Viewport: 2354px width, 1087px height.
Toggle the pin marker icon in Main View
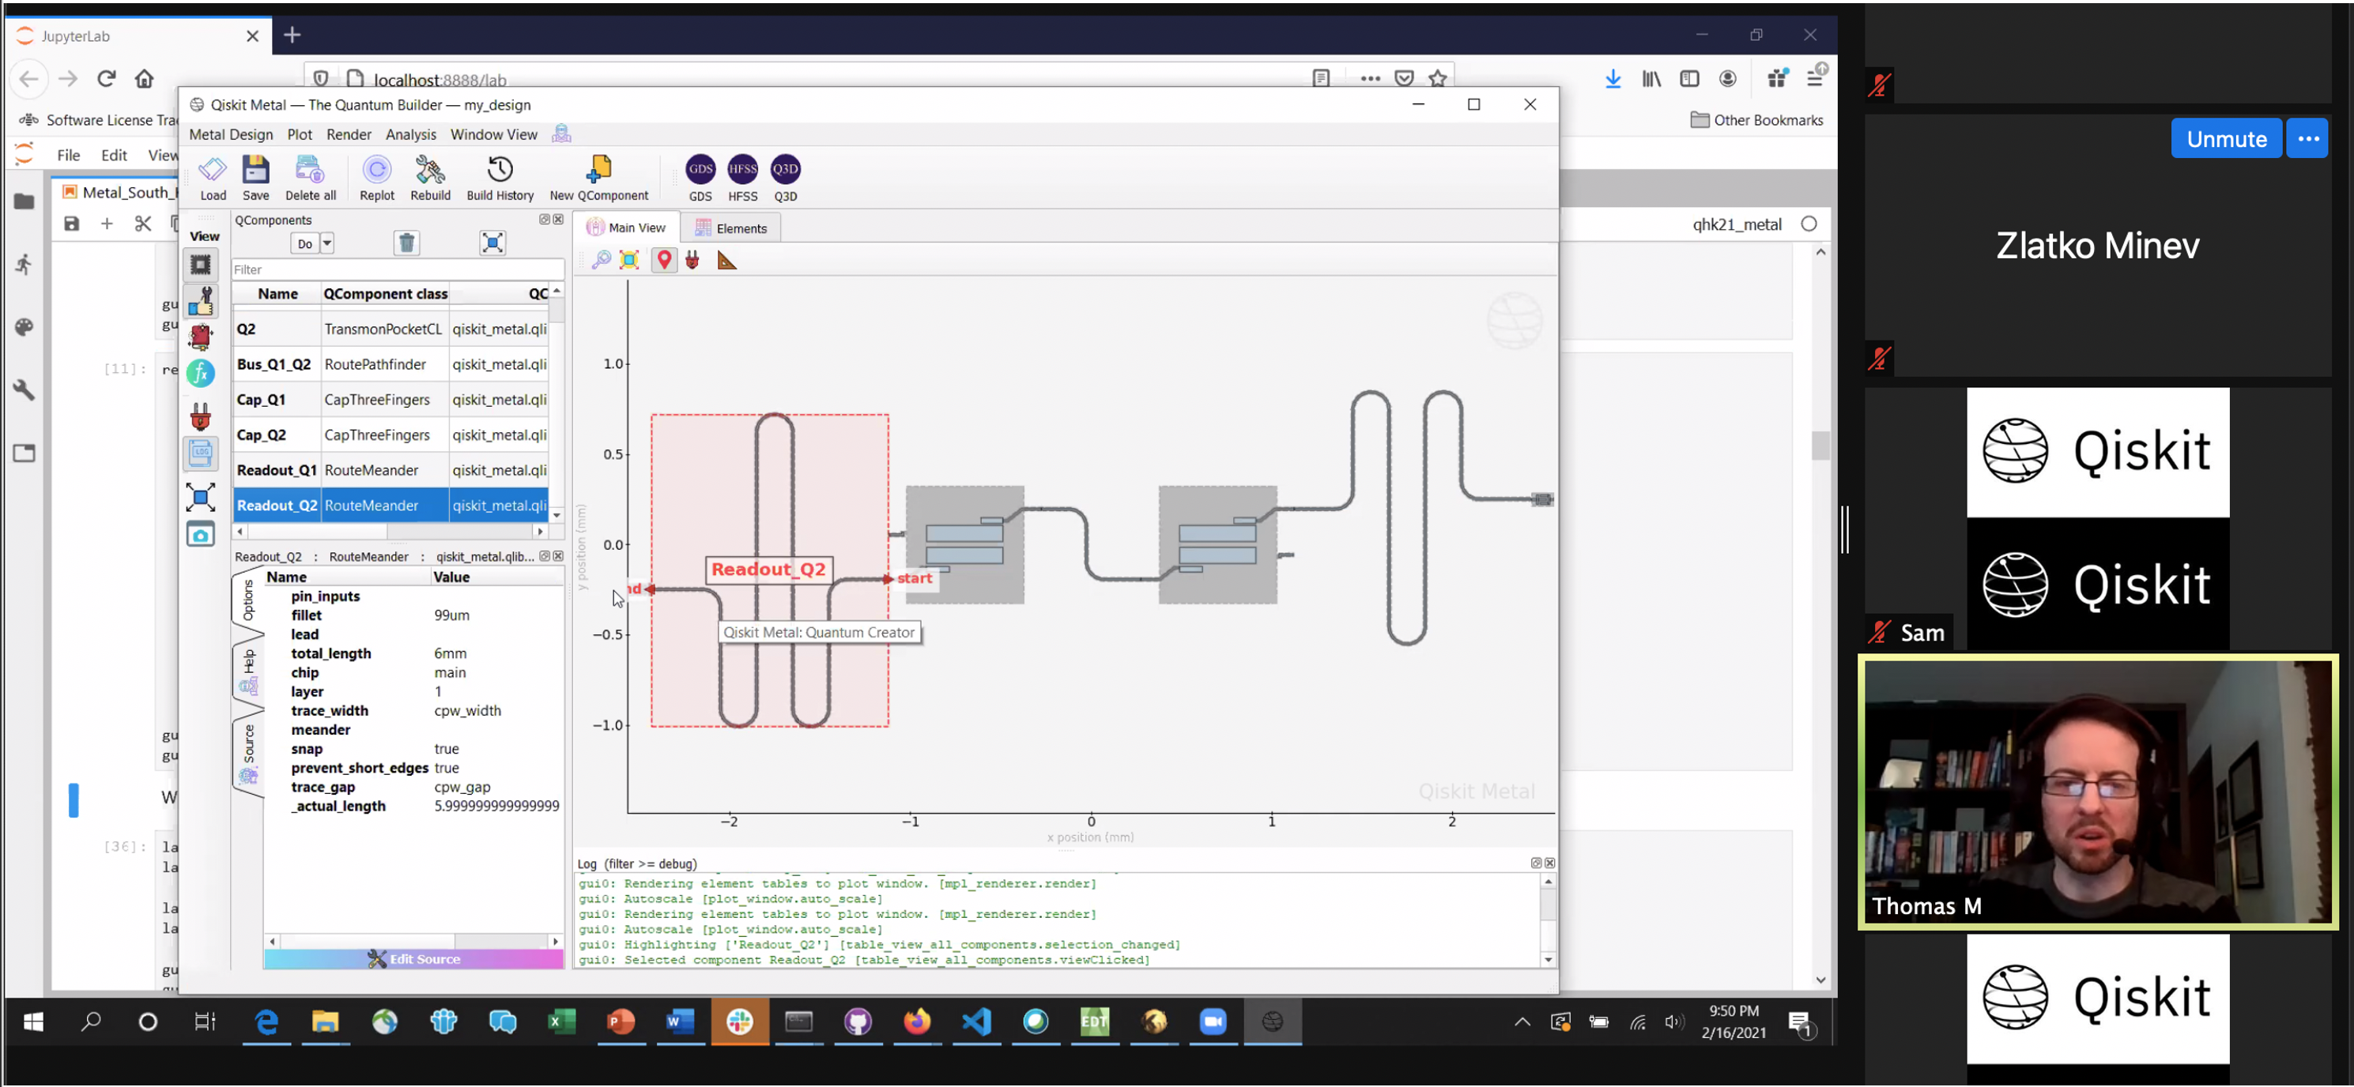click(x=664, y=261)
